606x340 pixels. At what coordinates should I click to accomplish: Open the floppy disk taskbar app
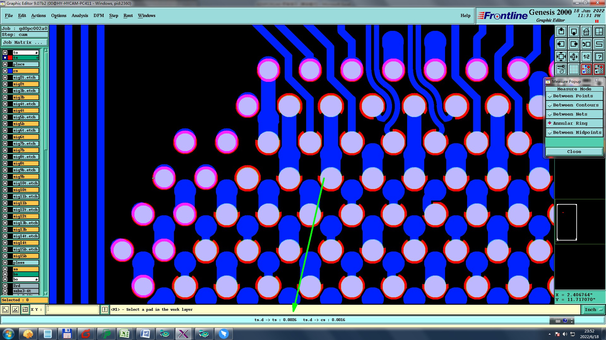(x=67, y=334)
